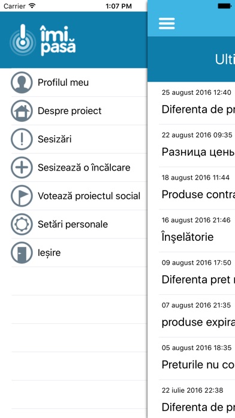
Task: Click the Profilul meu person icon
Action: (22, 82)
